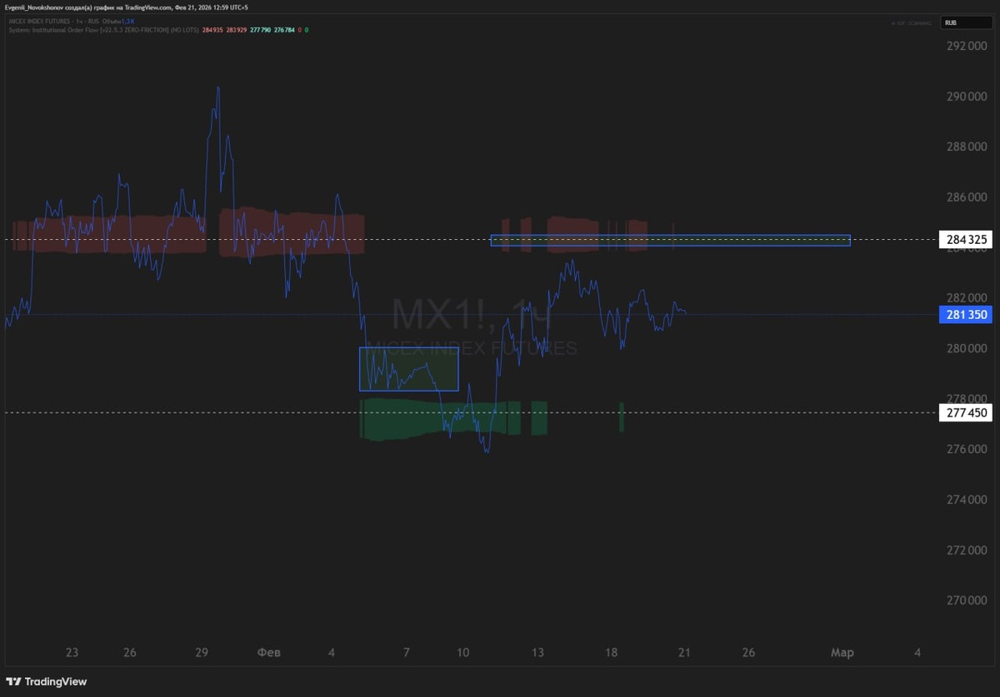The height and width of the screenshot is (697, 1000).
Task: Click the 286 000 price axis label
Action: click(x=965, y=197)
